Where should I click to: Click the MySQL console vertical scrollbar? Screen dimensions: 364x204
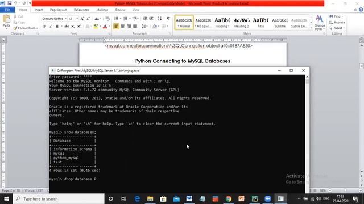[x=307, y=134]
